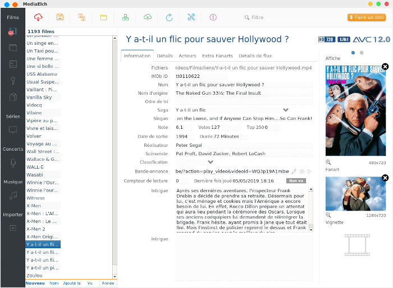Select Zoulou in film list
The image size is (393, 288).
coord(43,276)
